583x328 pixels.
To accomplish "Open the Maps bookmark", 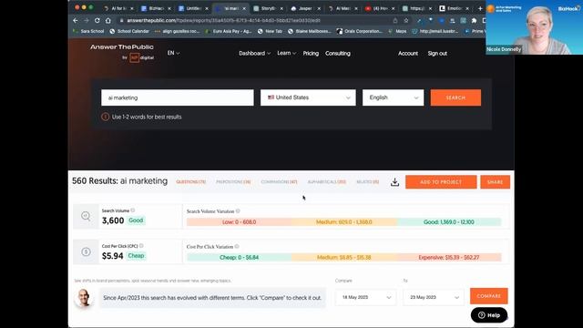I will coord(397,31).
